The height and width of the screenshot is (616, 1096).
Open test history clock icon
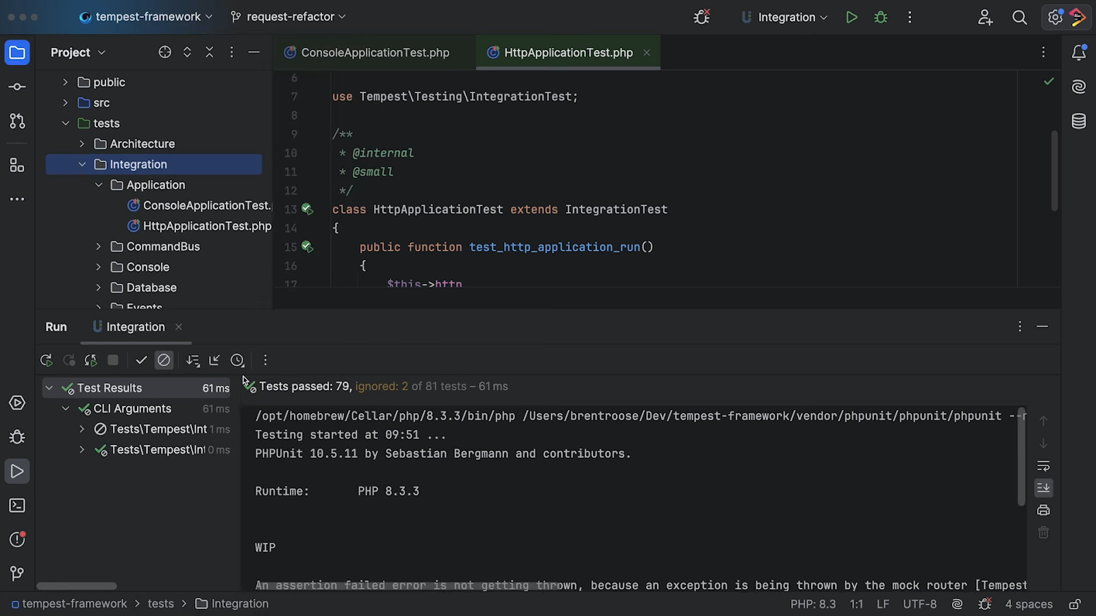coord(237,360)
